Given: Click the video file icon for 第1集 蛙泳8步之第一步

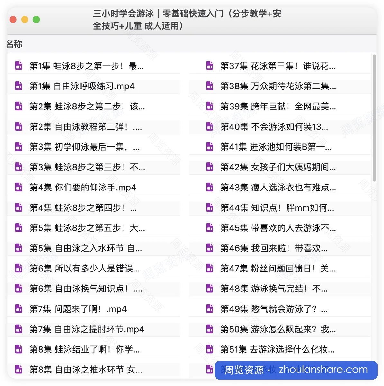Looking at the screenshot, I should [19, 66].
